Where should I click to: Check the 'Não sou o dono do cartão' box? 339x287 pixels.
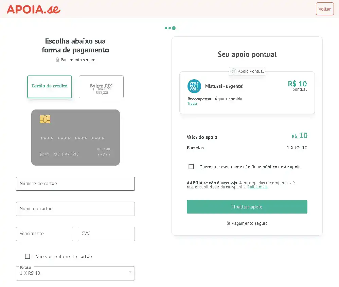28,256
